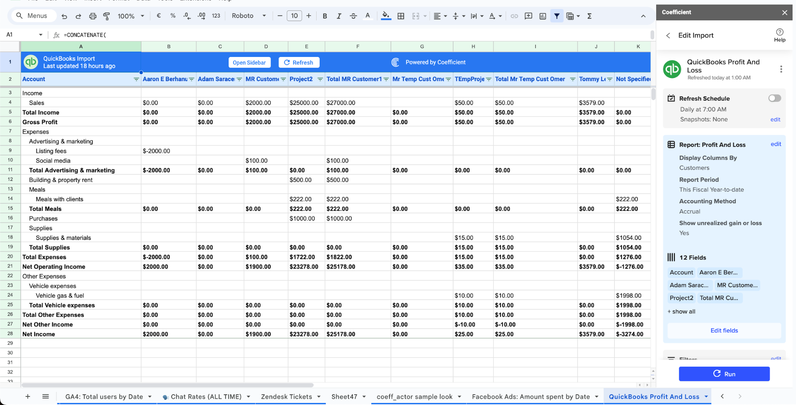796x405 pixels.
Task: Click the font size input field
Action: [294, 16]
